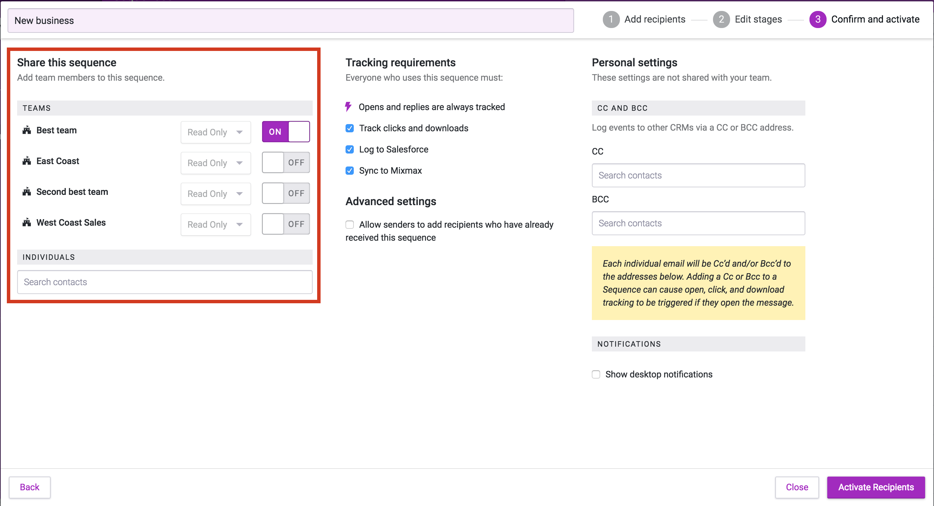
Task: Click the Activate Recipients button
Action: pos(875,487)
